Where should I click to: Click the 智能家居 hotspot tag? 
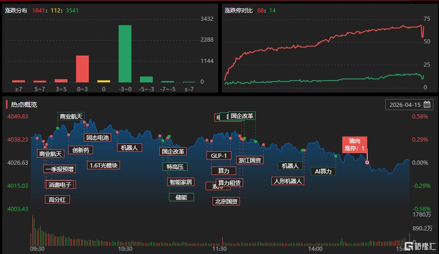click(180, 182)
